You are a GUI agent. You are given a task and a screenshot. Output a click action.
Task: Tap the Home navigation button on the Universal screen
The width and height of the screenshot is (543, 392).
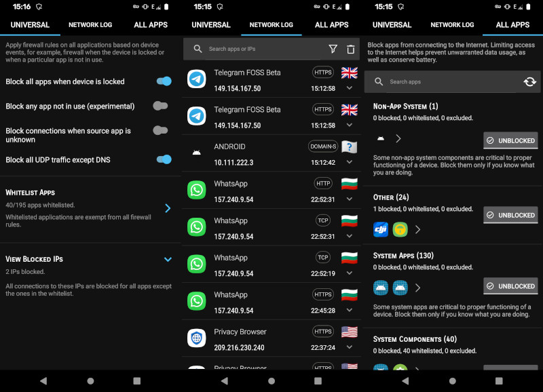click(x=90, y=381)
